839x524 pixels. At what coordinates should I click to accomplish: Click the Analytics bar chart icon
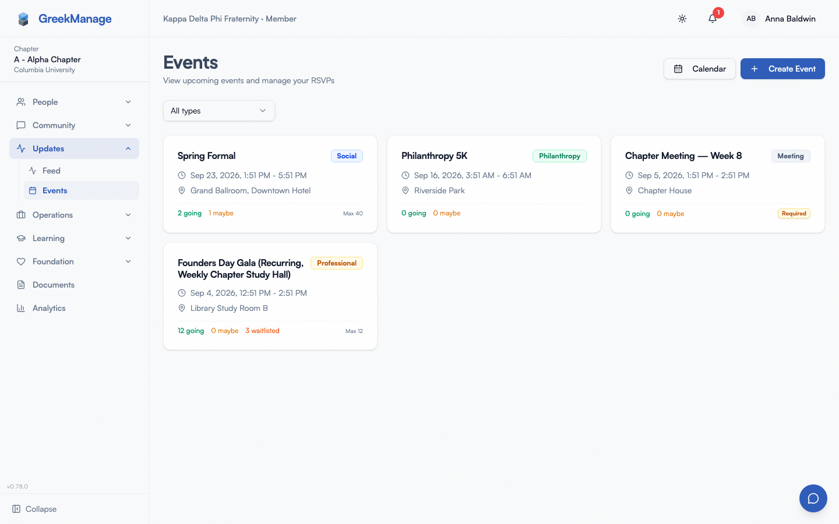21,308
